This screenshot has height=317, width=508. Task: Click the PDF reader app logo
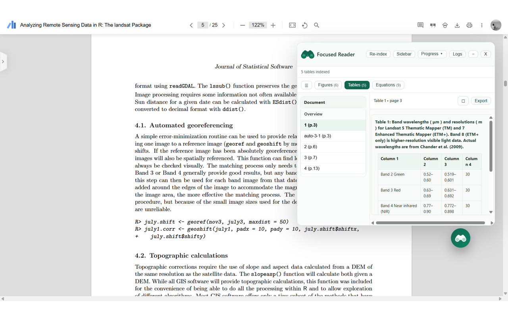(12, 25)
